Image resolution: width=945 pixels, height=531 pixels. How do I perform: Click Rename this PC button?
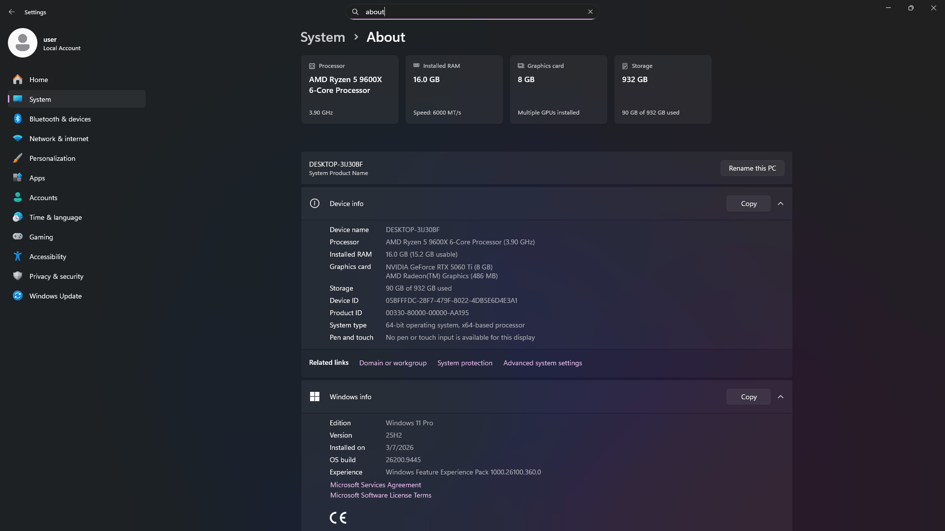point(752,168)
